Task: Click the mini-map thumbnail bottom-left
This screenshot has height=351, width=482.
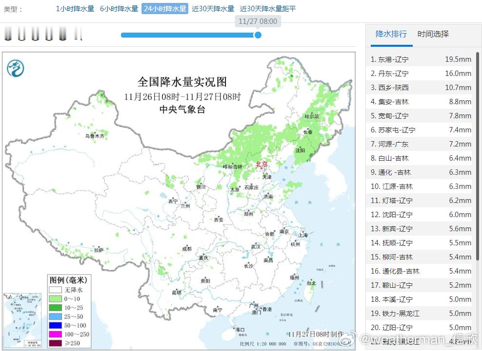Action: coord(22,320)
